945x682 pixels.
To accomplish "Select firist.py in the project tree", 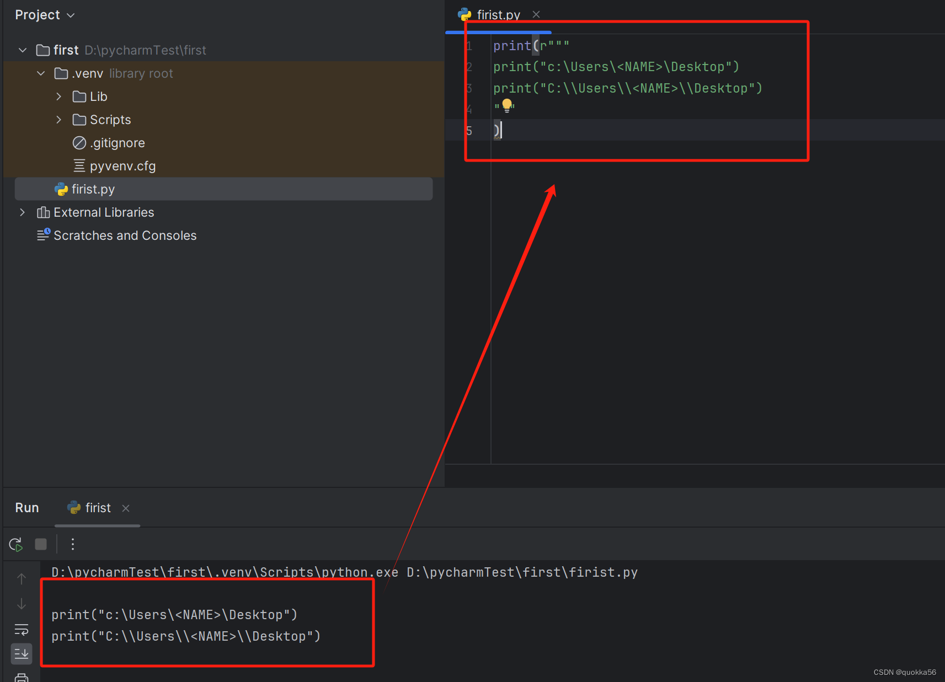I will [x=223, y=189].
